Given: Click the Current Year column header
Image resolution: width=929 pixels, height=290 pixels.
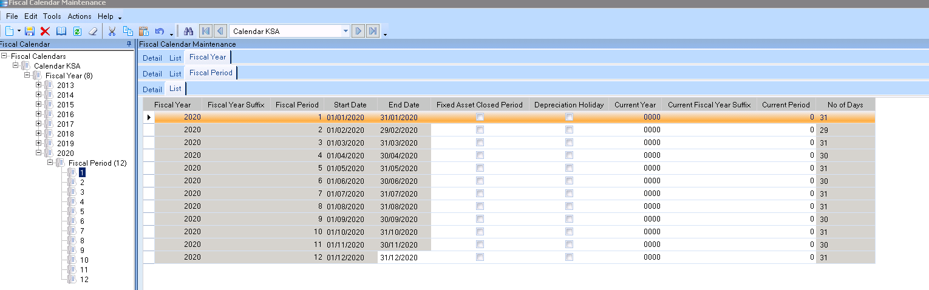Looking at the screenshot, I should pyautogui.click(x=635, y=105).
